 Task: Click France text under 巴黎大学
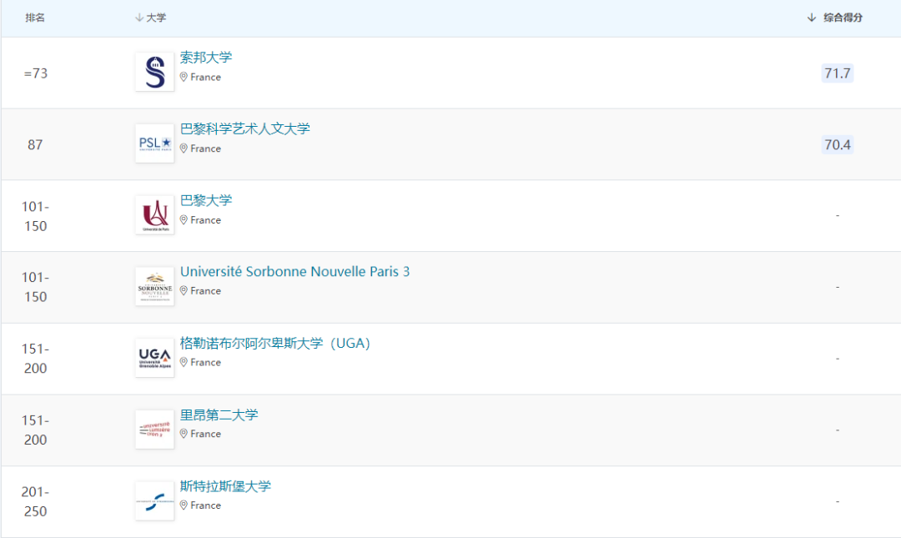click(x=206, y=220)
